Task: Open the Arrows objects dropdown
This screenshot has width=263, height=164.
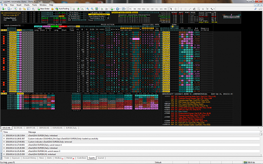Action: coord(213,9)
